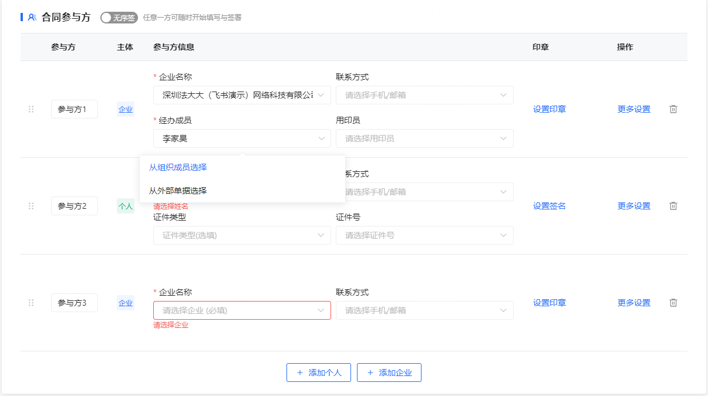
Task: Click the 参与方1 name input field
Action: 74,109
